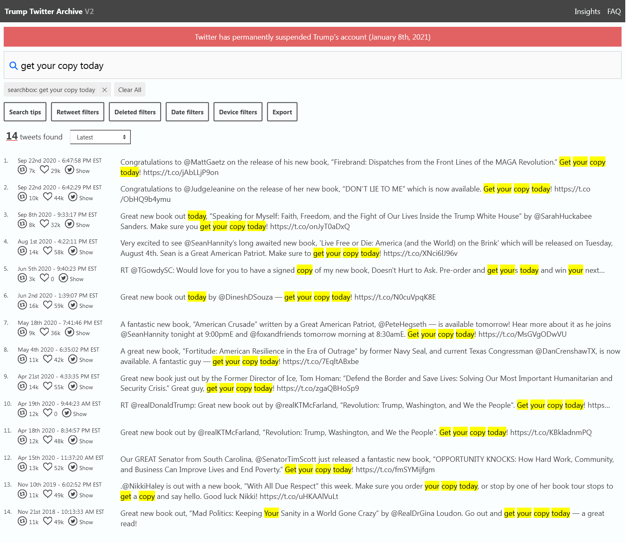The image size is (629, 546).
Task: Click the retweet icon showing 3k retweets
Action: (22, 278)
